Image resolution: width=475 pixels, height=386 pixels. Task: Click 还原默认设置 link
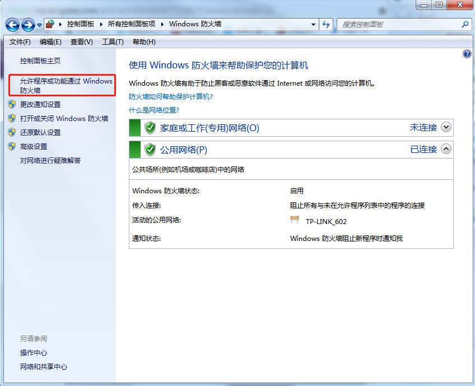[x=40, y=132]
